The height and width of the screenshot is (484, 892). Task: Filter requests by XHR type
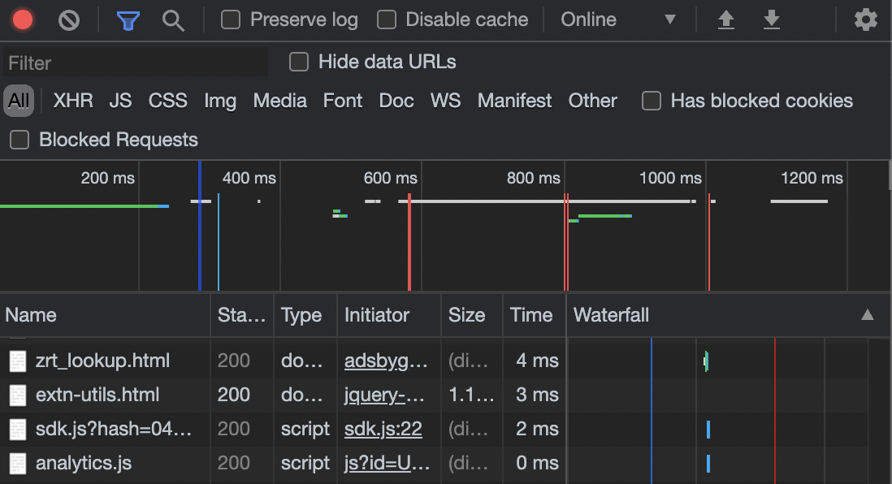73,101
